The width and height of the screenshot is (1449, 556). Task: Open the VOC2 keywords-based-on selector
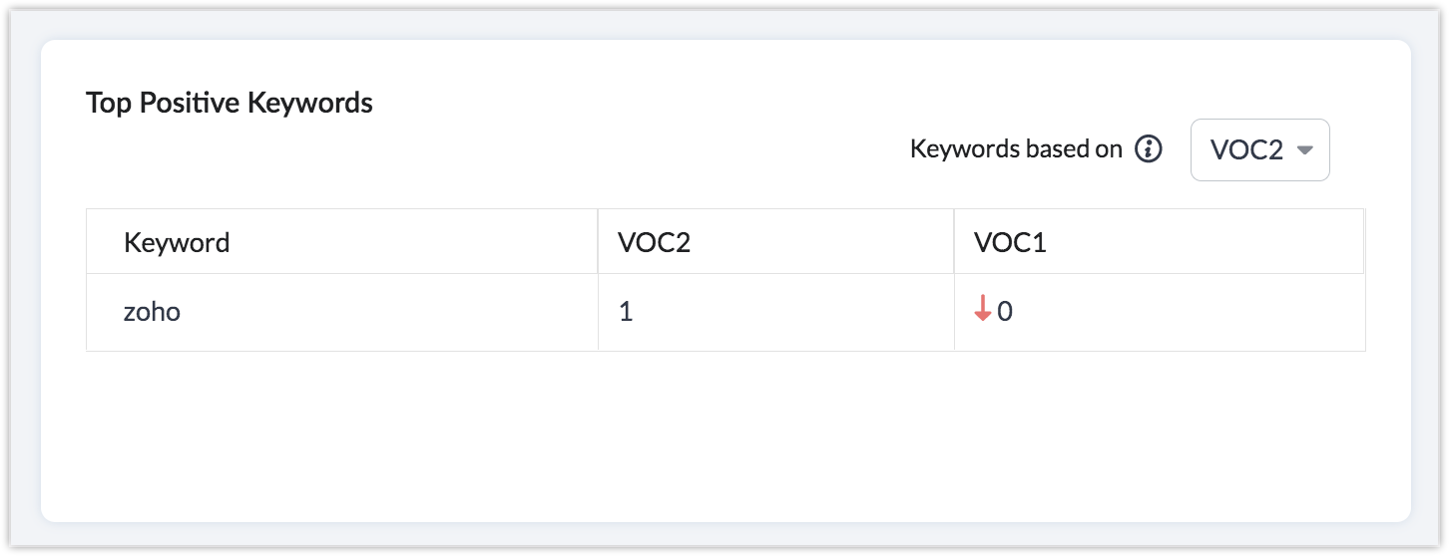[x=1247, y=150]
